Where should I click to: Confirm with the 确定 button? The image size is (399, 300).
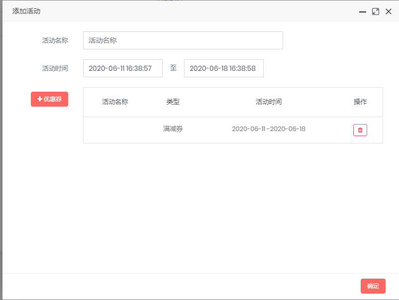pos(373,286)
